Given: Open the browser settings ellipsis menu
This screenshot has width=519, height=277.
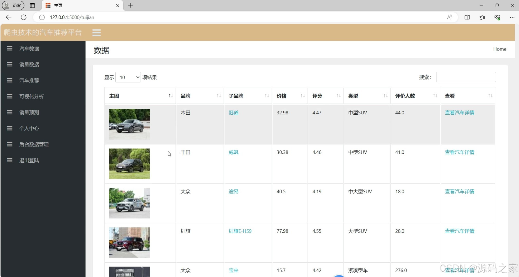Looking at the screenshot, I should [x=512, y=17].
